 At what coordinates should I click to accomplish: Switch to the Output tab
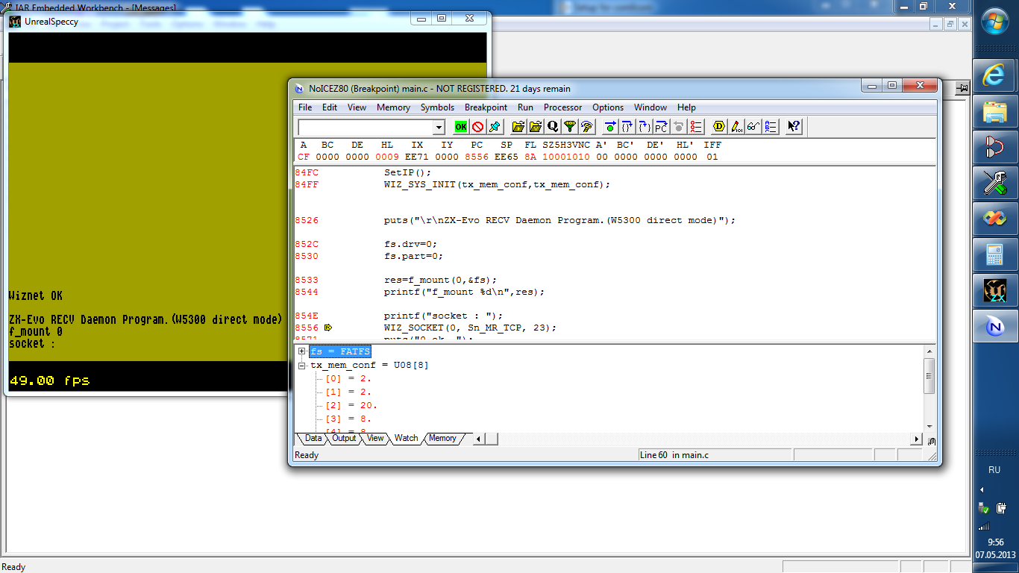pyautogui.click(x=344, y=439)
